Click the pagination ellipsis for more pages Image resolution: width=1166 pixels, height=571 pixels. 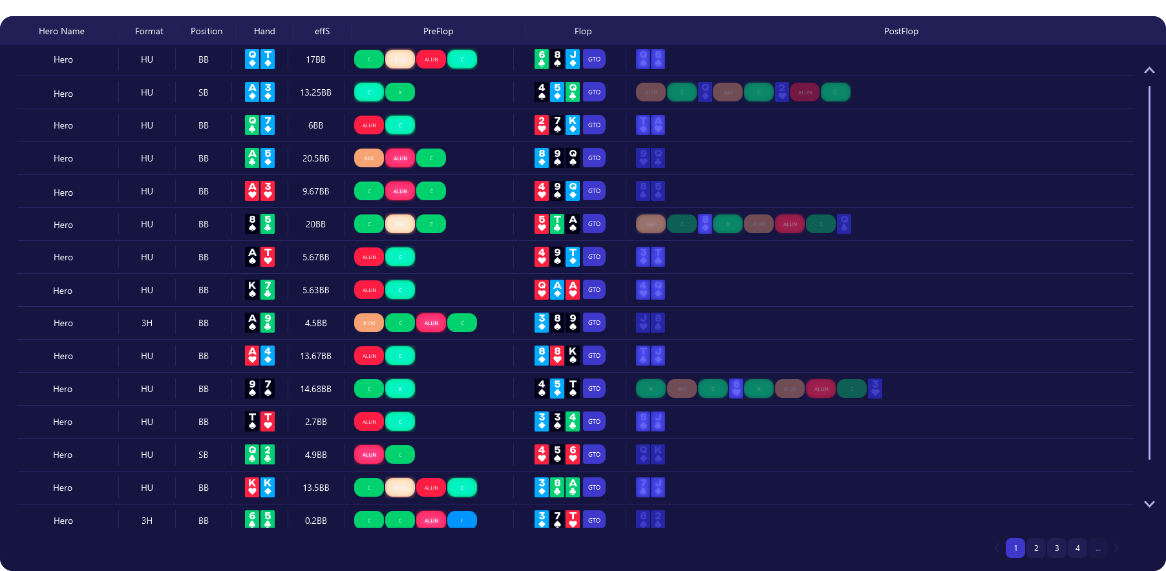pyautogui.click(x=1098, y=548)
